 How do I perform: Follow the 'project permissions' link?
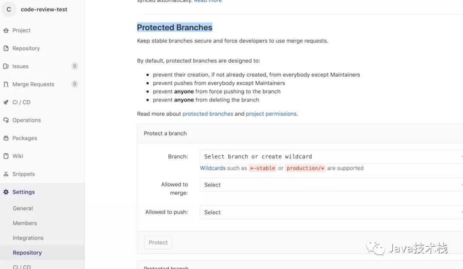tap(271, 114)
